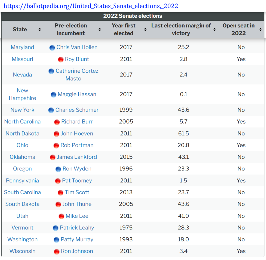This screenshot has height=260, width=266.
Task: Open Mike Lee's profile link
Action: point(77,216)
